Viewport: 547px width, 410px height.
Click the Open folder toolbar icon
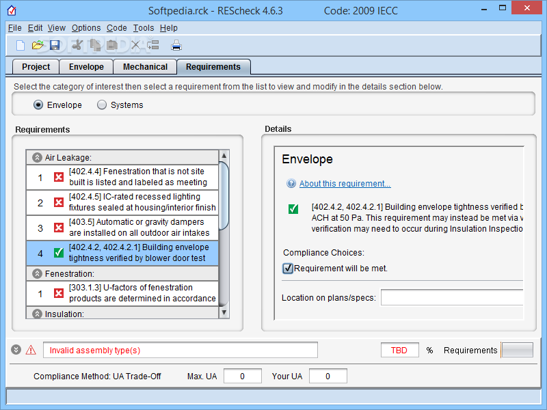(38, 45)
